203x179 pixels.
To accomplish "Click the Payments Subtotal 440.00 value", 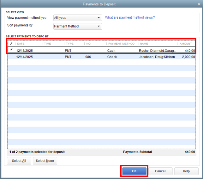I will click(190, 152).
